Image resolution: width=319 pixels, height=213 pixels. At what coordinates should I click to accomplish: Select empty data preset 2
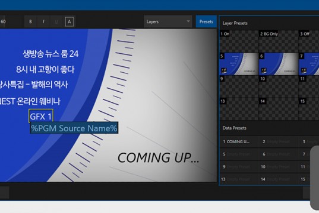[279, 141]
